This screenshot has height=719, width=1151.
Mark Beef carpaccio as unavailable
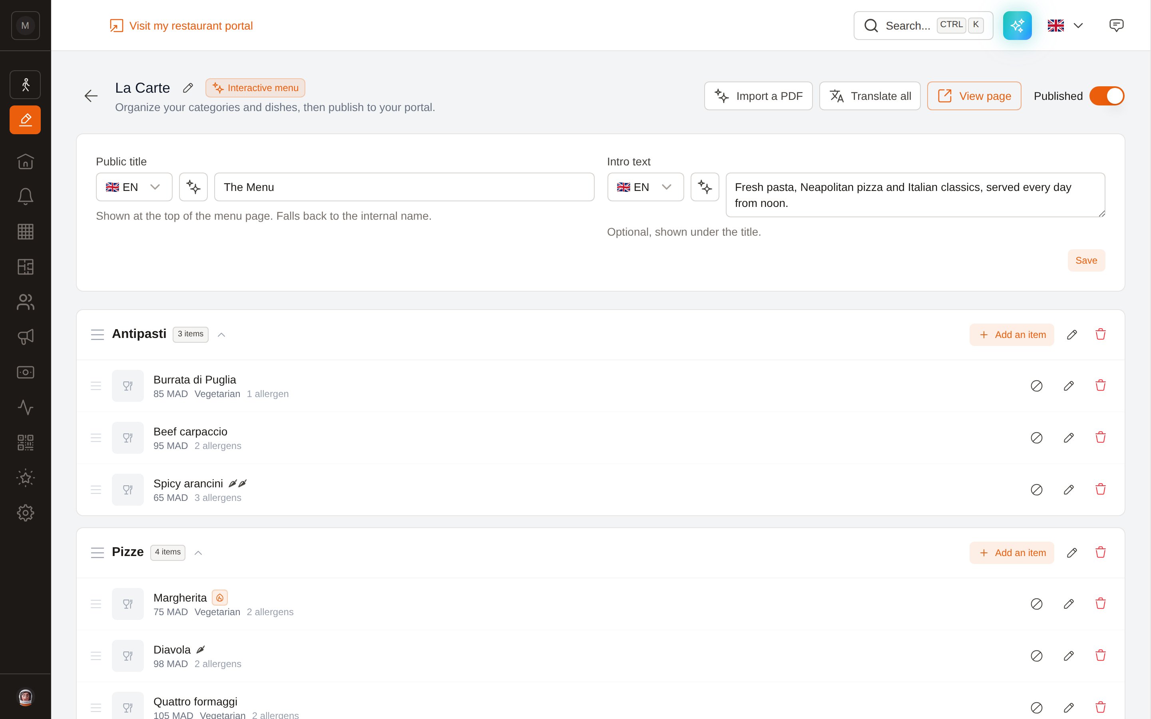click(1037, 437)
